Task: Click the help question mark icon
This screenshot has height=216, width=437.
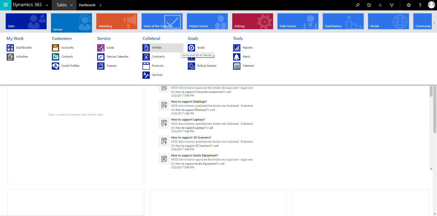Action: pyautogui.click(x=420, y=5)
